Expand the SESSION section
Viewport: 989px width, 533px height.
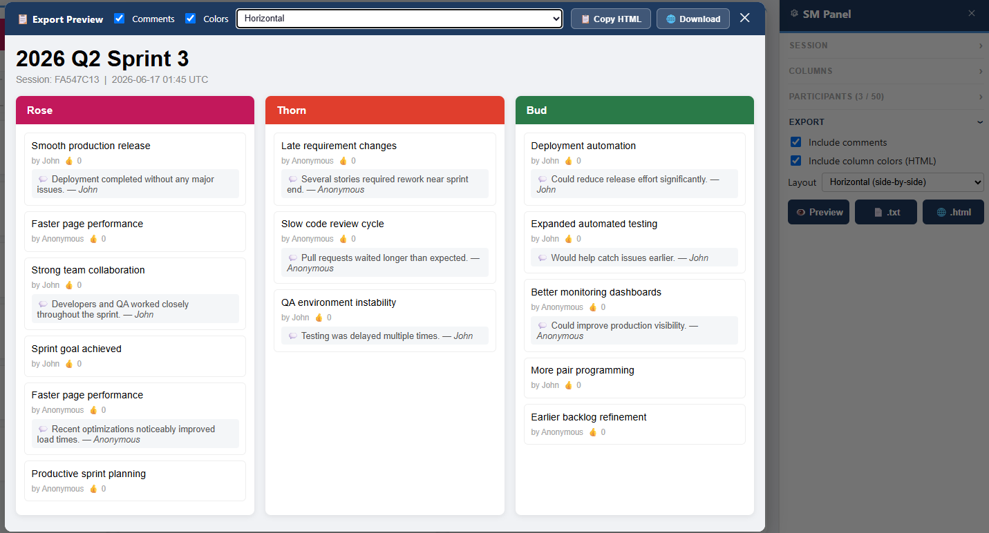click(886, 46)
